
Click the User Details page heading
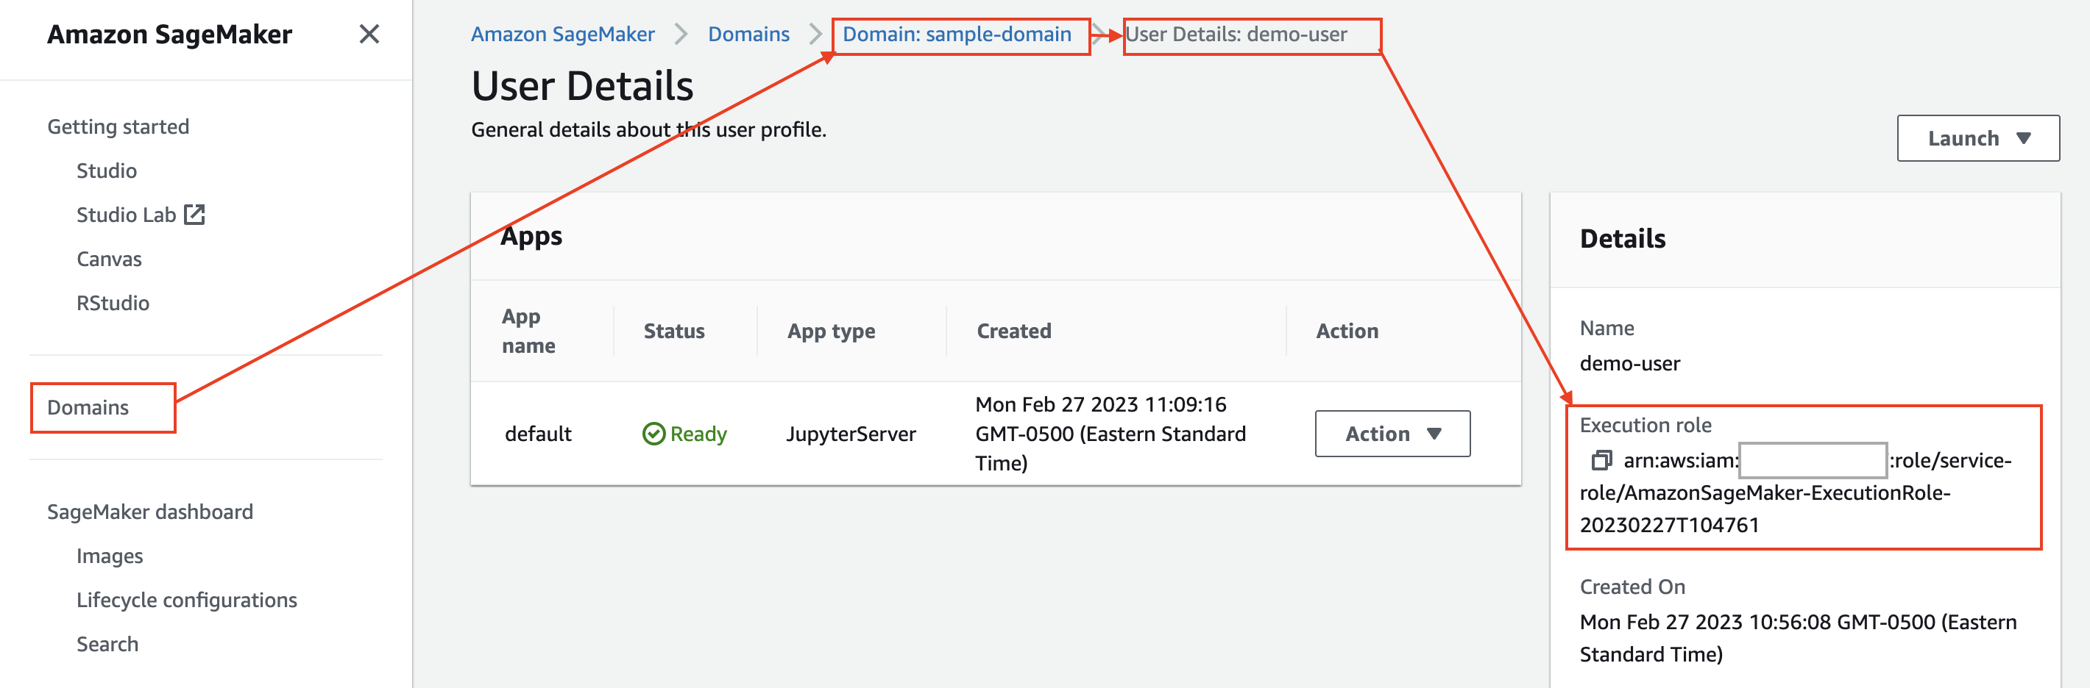coord(581,86)
